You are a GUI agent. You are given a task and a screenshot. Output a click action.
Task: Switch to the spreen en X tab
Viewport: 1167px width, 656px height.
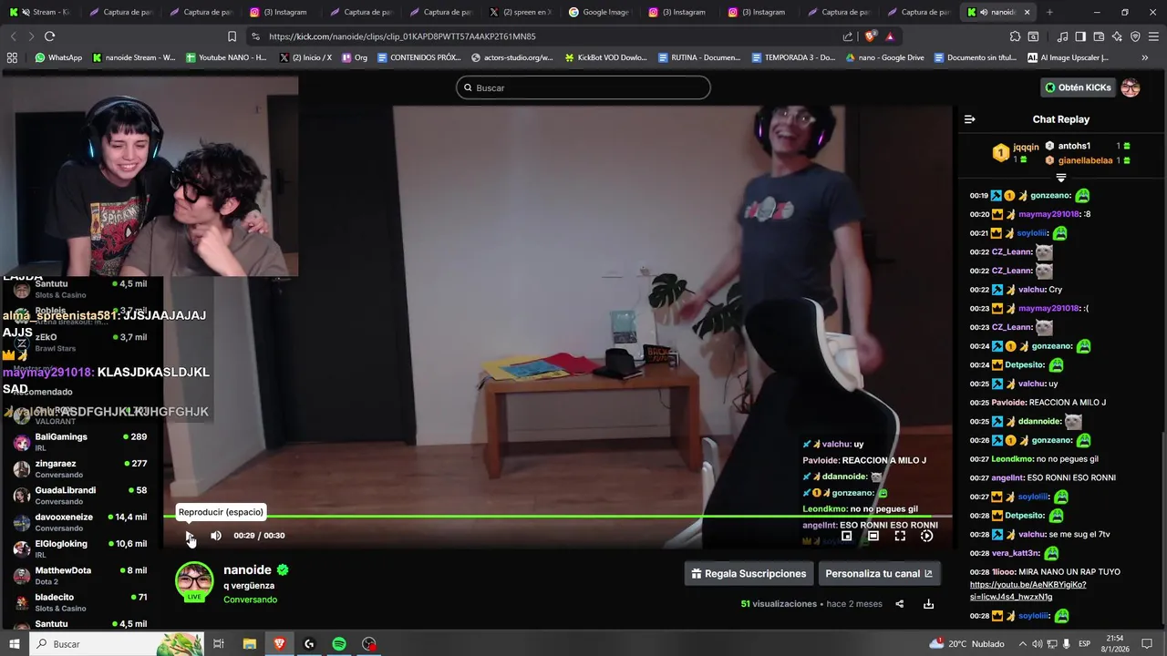pos(520,12)
